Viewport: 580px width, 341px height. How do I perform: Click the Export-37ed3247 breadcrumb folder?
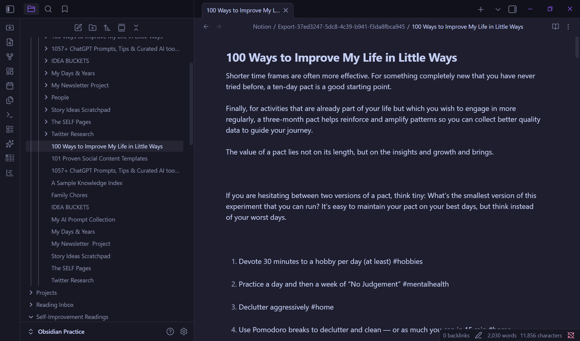tap(341, 27)
